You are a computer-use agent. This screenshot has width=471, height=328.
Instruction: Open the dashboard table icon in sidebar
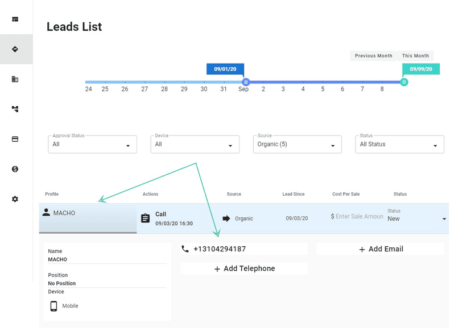point(15,19)
